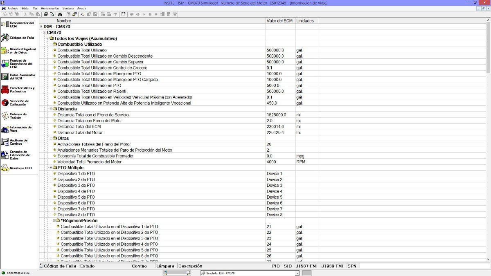The image size is (491, 276).
Task: Select 'Activaciones Totales del Freno del Motor'
Action: (94, 144)
